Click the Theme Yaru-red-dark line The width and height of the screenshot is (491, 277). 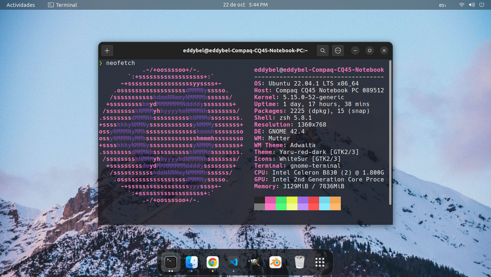coord(307,152)
